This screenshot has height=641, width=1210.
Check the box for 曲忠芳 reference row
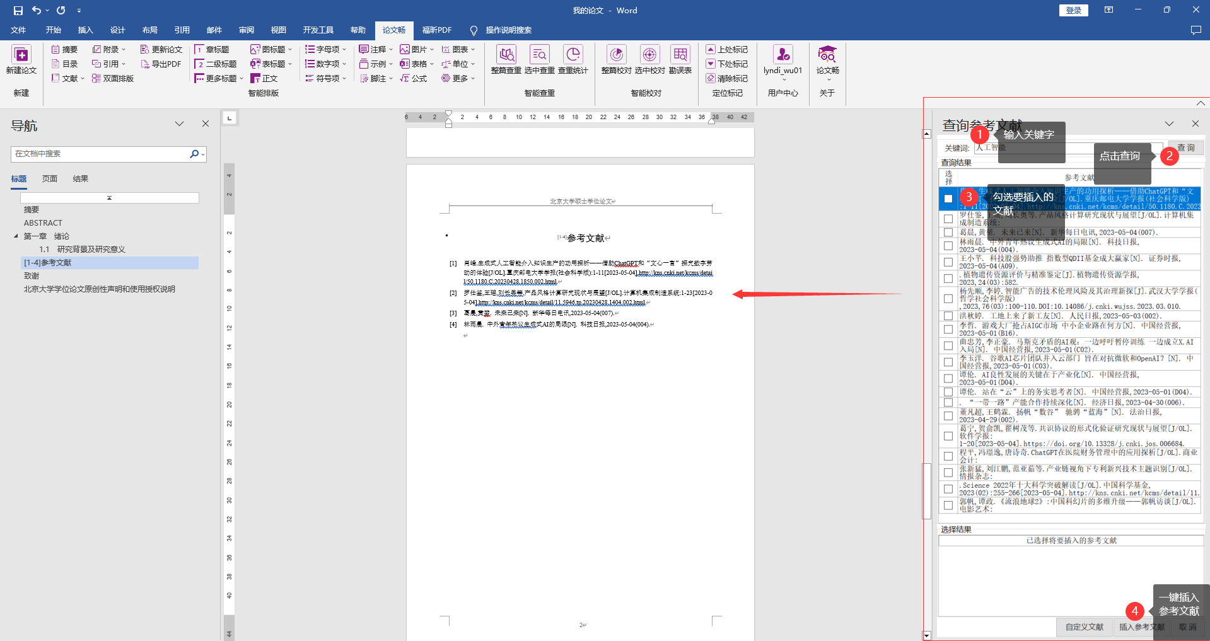(x=948, y=345)
